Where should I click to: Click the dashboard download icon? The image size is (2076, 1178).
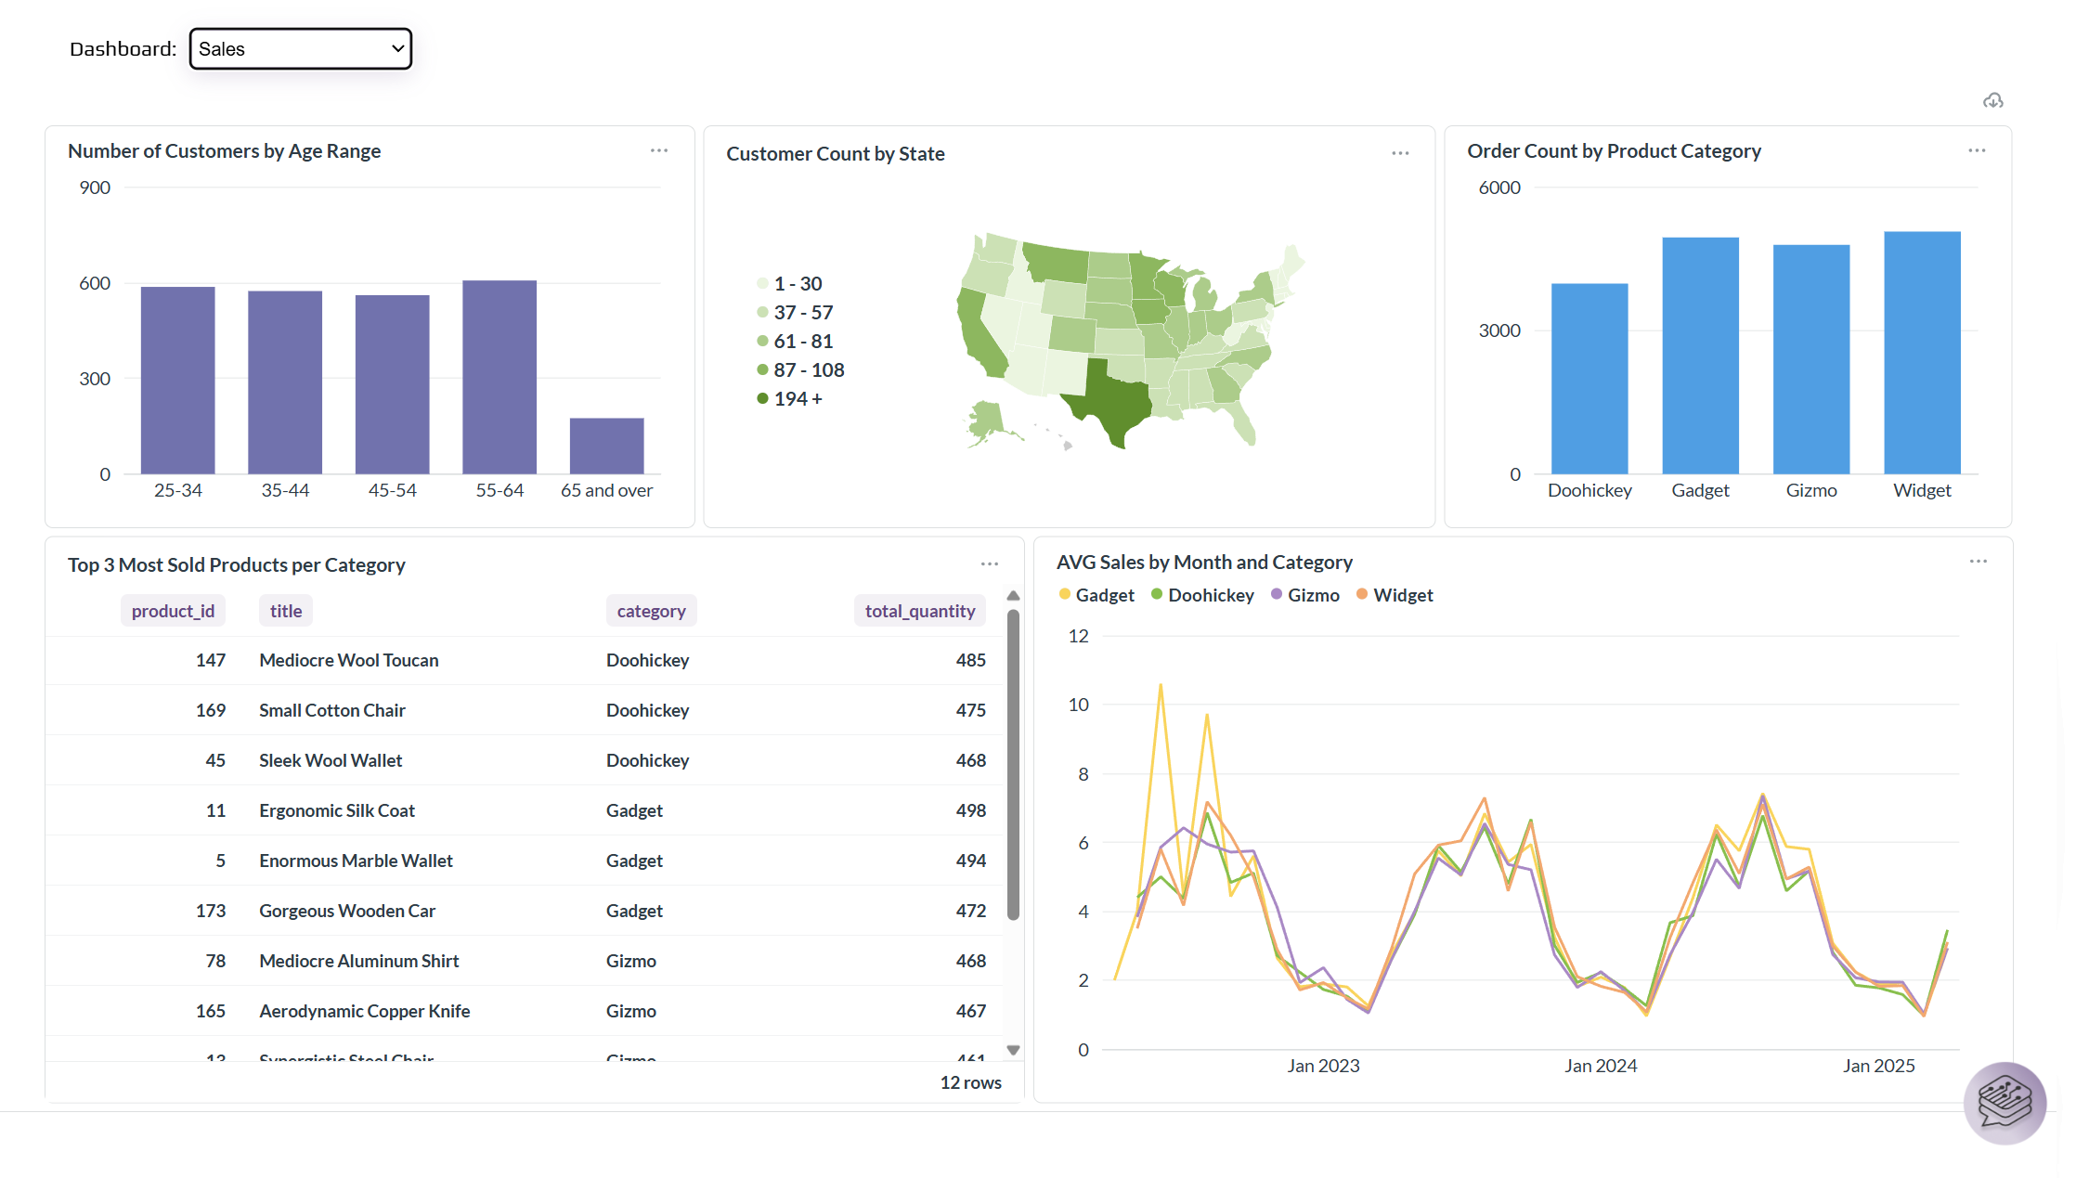pyautogui.click(x=1993, y=100)
